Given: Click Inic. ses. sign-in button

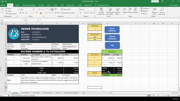Looking at the screenshot, I should tap(155, 1).
